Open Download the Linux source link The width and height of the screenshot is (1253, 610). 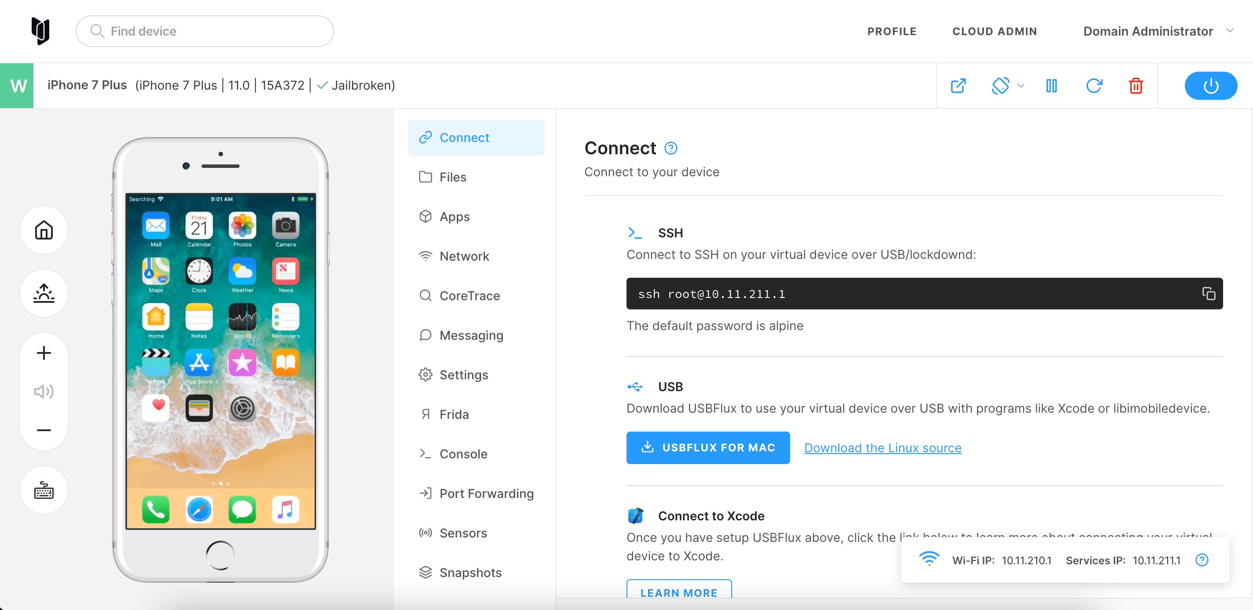point(882,448)
